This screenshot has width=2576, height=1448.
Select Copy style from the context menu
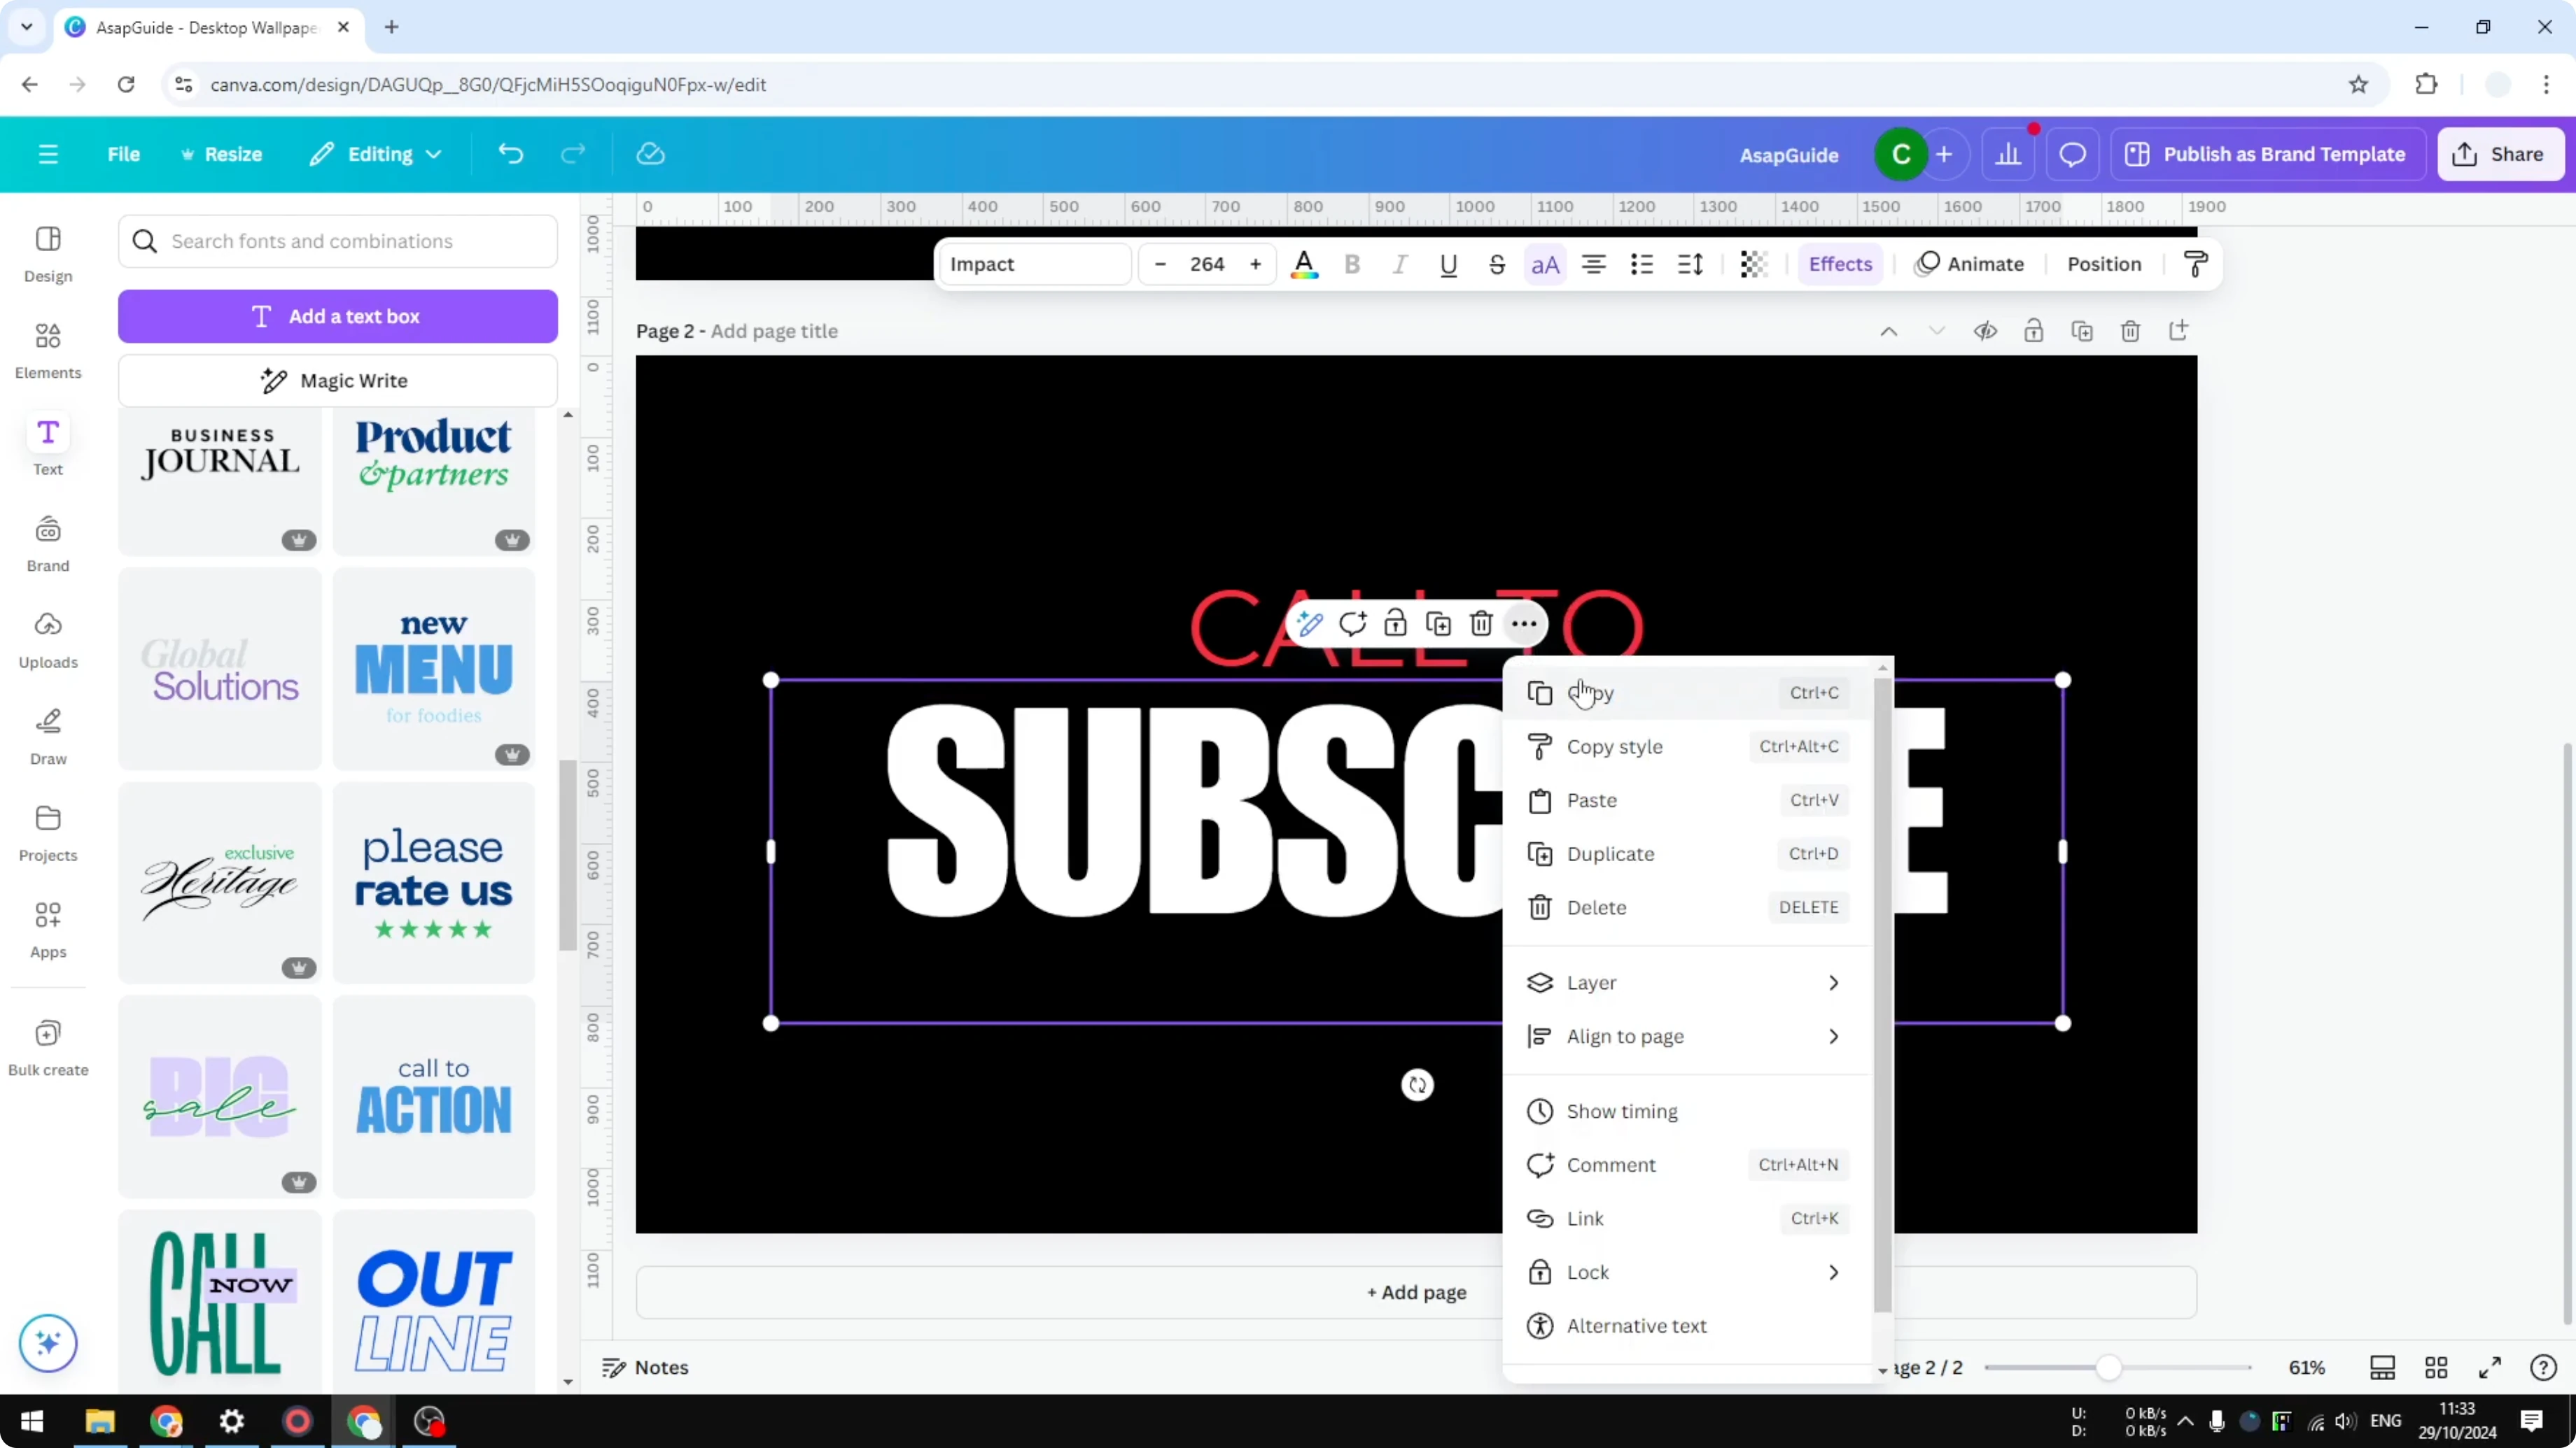1614,746
